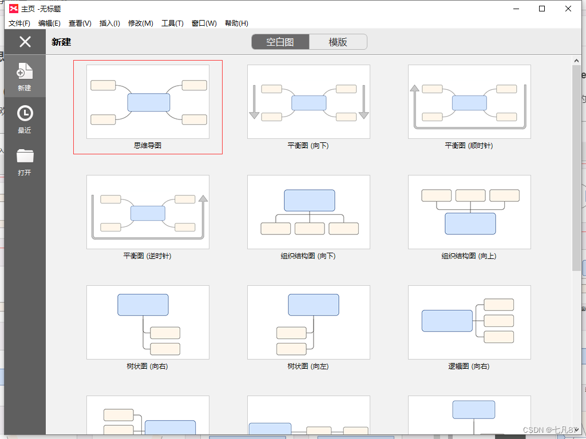Image resolution: width=586 pixels, height=439 pixels.
Task: Open the 最近 (Recent) clock icon
Action: [x=25, y=113]
